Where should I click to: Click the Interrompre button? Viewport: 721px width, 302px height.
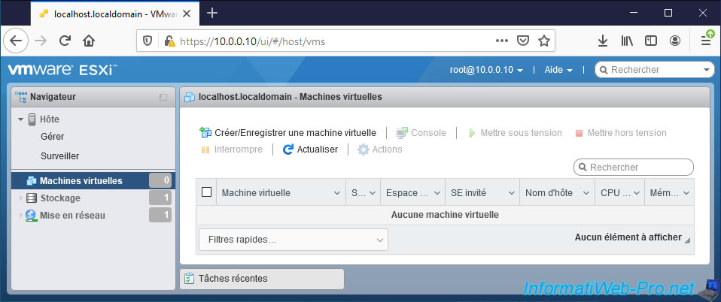coord(232,149)
